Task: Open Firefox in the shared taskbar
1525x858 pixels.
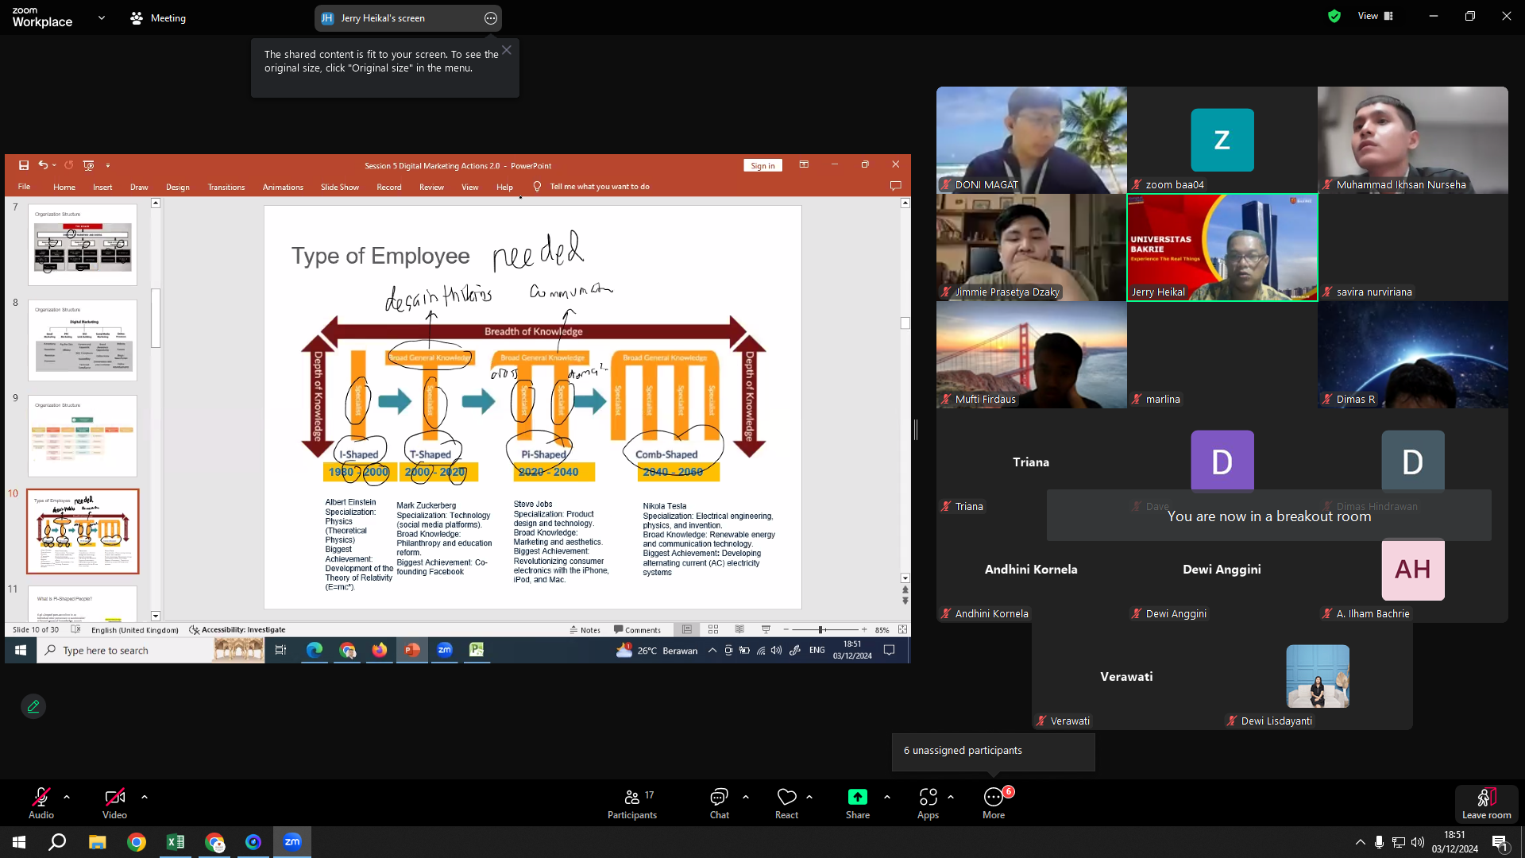Action: [380, 651]
